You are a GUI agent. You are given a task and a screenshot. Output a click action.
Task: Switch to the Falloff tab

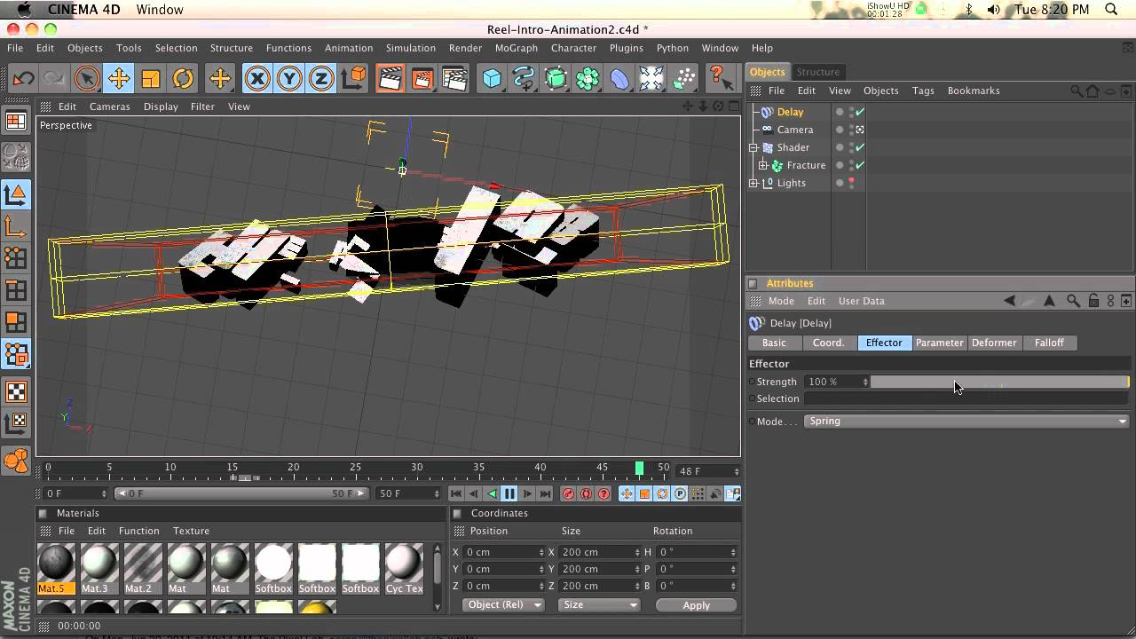(x=1049, y=343)
